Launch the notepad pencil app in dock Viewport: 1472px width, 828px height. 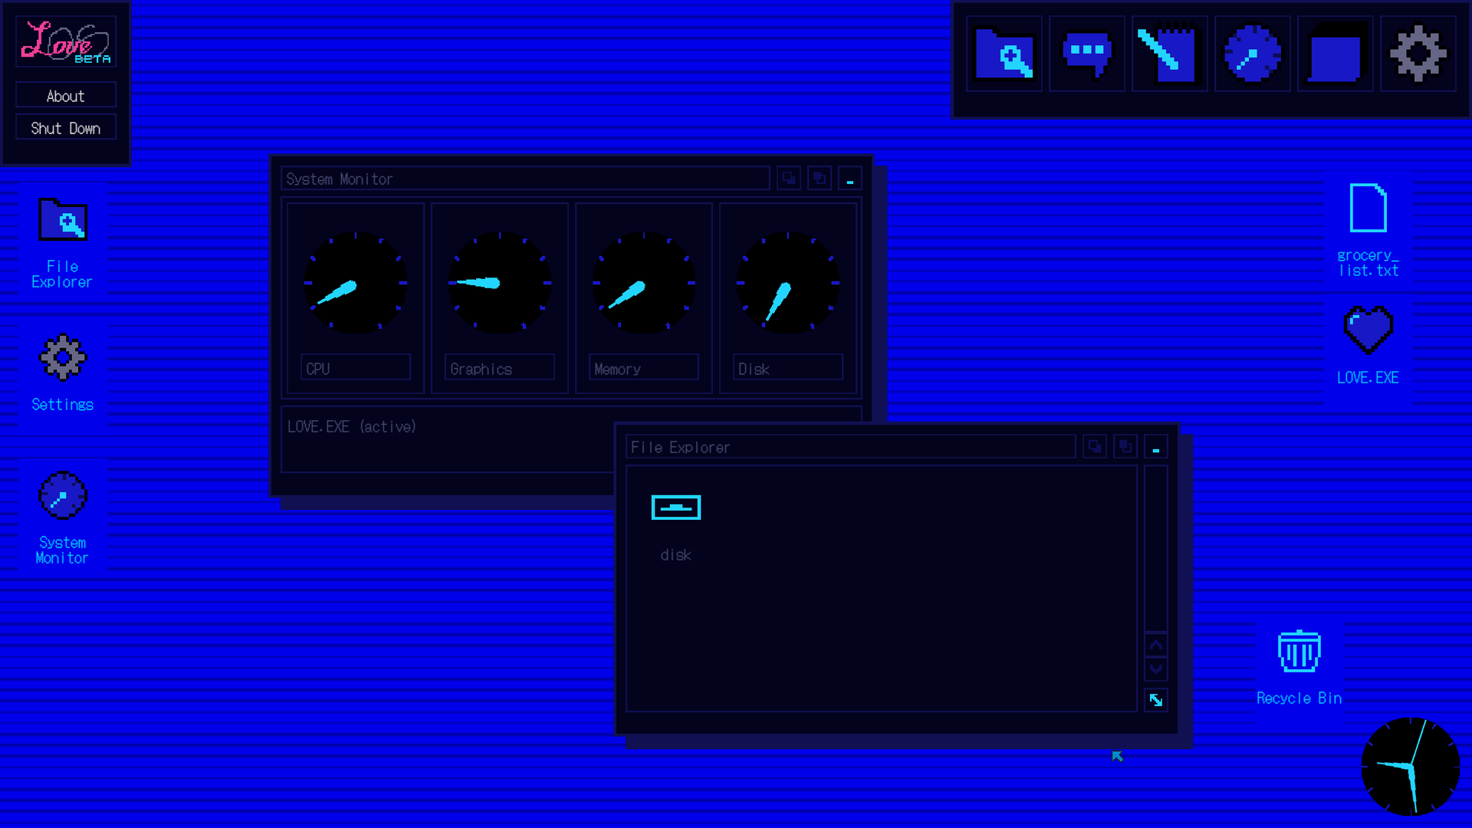(x=1170, y=54)
